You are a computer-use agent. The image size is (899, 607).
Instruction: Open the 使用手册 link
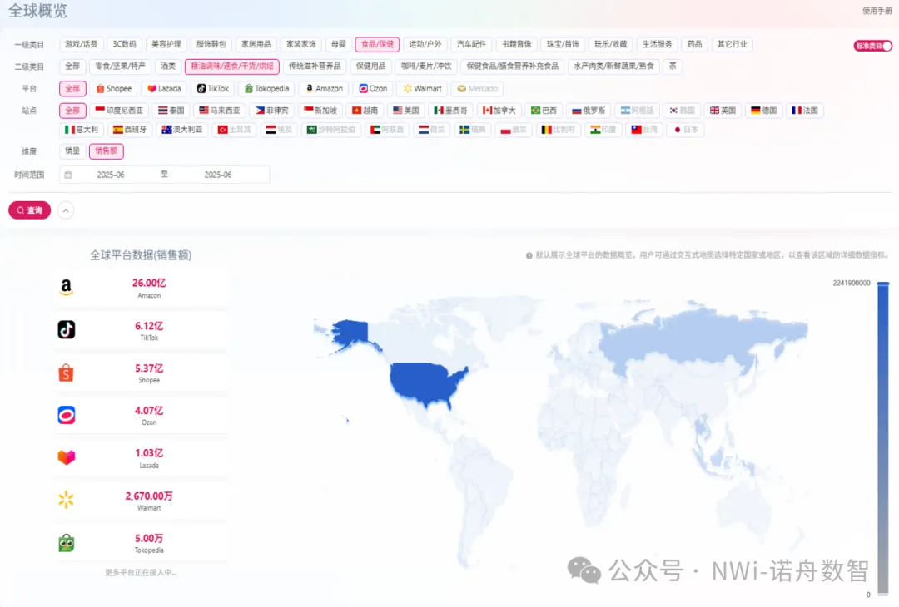click(877, 11)
